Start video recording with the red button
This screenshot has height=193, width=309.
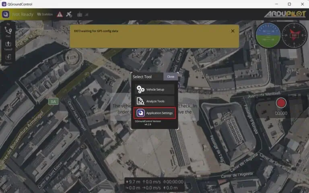pyautogui.click(x=281, y=103)
